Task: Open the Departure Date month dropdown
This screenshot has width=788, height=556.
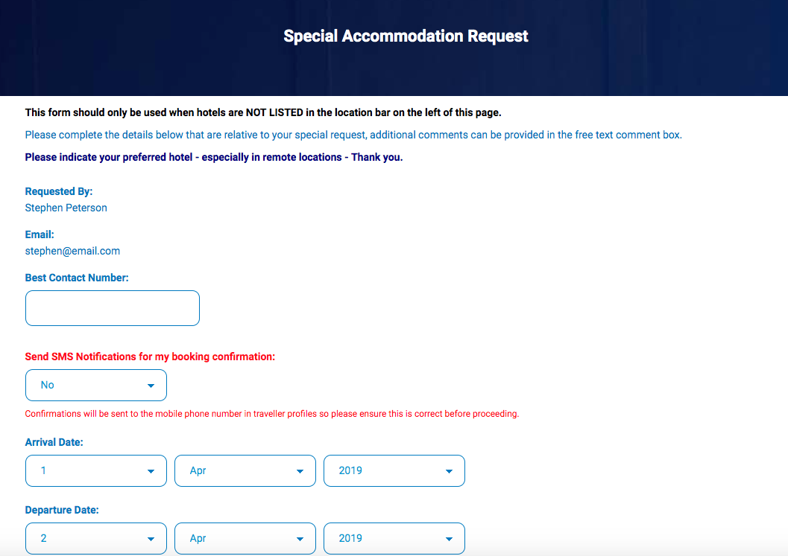Action: (245, 538)
